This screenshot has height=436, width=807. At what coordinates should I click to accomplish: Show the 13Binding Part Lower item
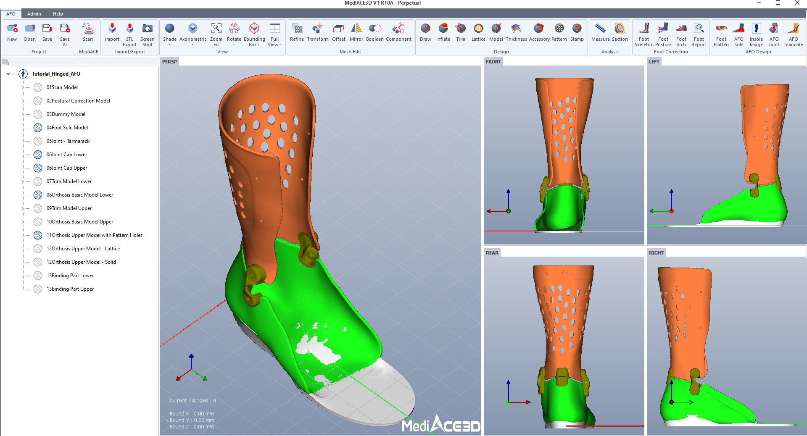(38, 276)
